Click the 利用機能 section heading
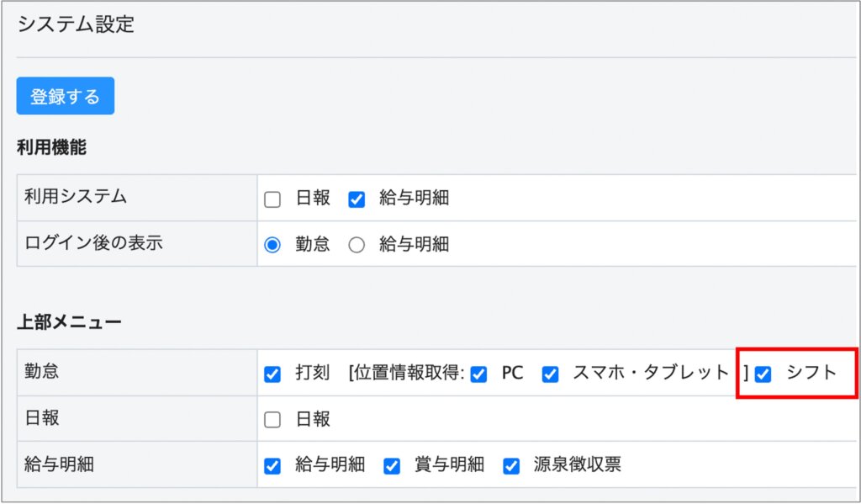Viewport: 861px width, 504px height. (x=51, y=148)
